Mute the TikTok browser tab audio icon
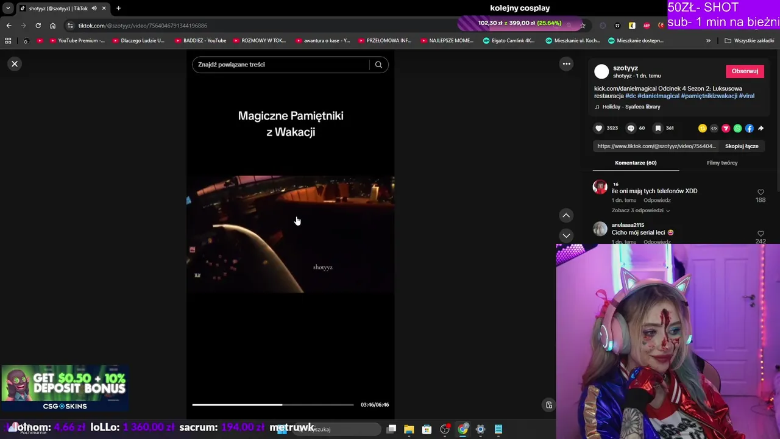The image size is (780, 439). click(x=94, y=9)
